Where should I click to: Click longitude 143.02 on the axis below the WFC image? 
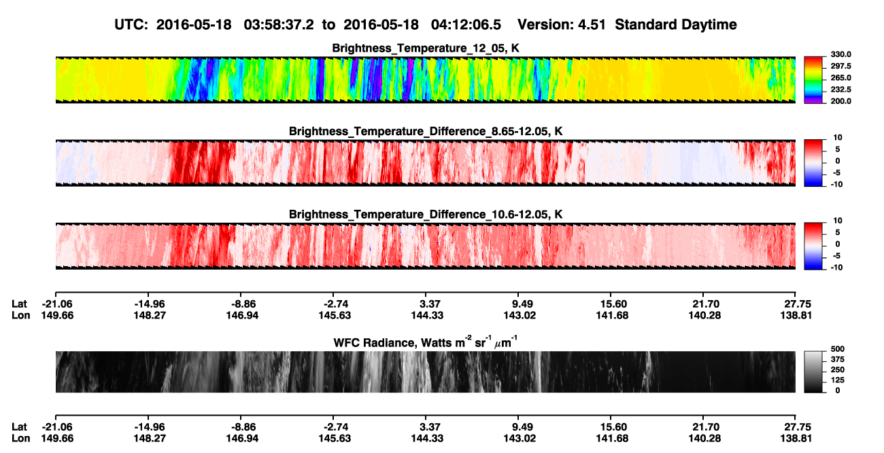coord(519,438)
